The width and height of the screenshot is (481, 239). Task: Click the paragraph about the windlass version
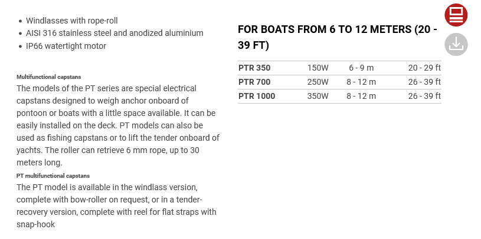(117, 205)
